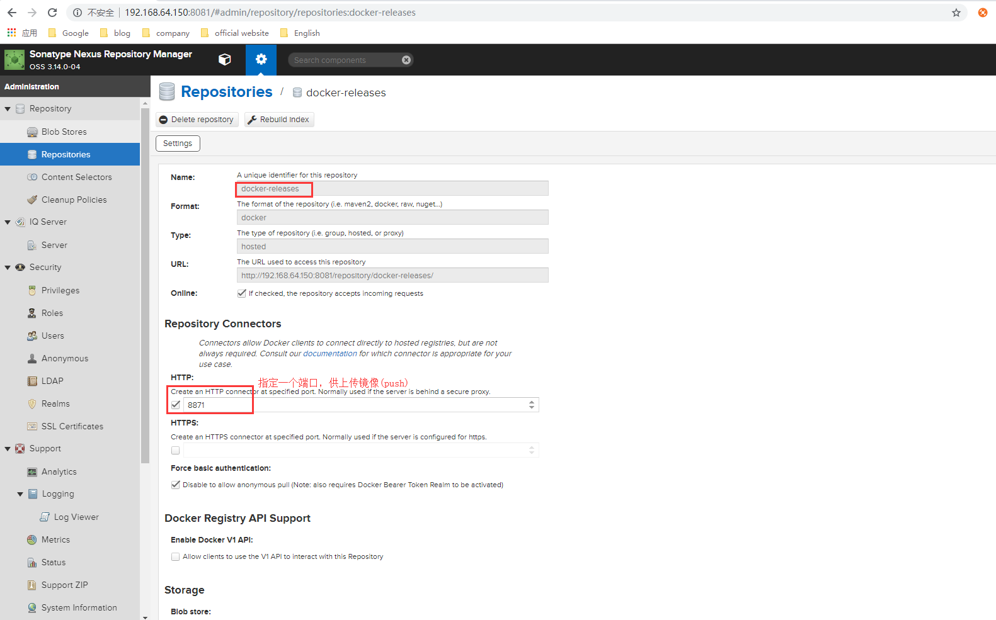Viewport: 996px width, 620px height.
Task: Toggle Force basic authentication checkbox
Action: pos(176,485)
